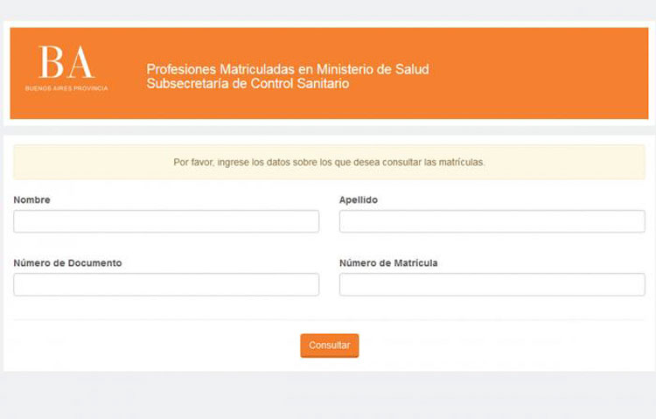
Task: Click the Nombre field label
Action: pos(31,200)
